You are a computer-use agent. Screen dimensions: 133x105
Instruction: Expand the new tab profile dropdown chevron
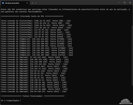click(36, 3)
